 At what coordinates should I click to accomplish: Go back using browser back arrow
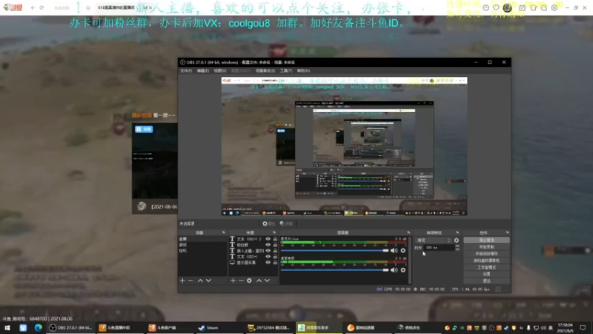(33, 7)
